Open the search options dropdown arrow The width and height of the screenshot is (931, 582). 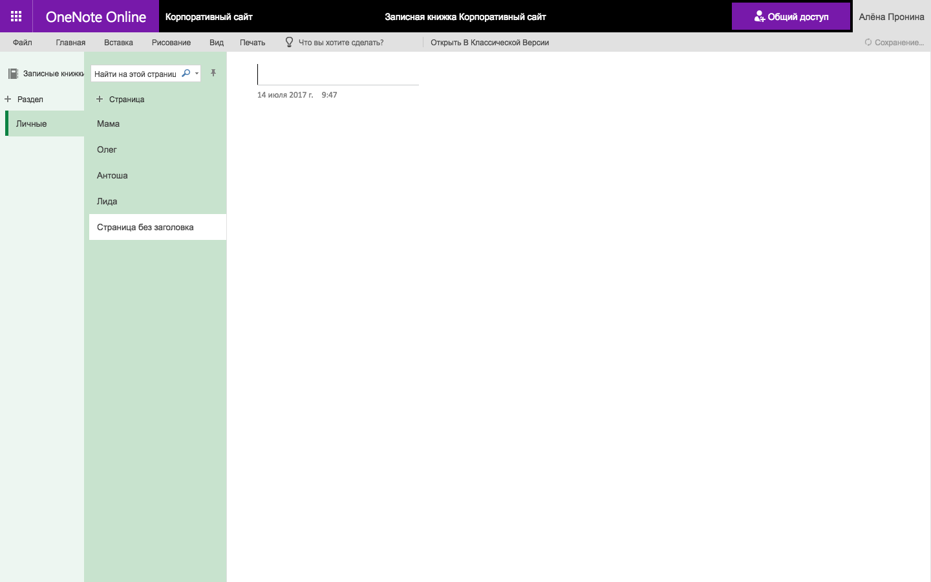tap(195, 73)
